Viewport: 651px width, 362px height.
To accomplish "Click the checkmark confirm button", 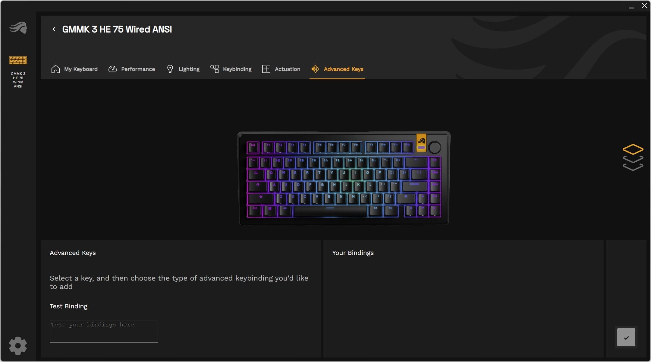I will (x=626, y=337).
